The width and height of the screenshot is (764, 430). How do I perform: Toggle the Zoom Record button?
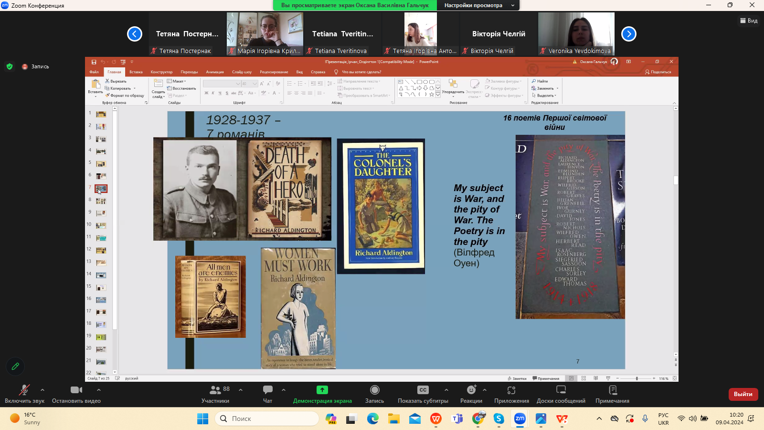[375, 390]
